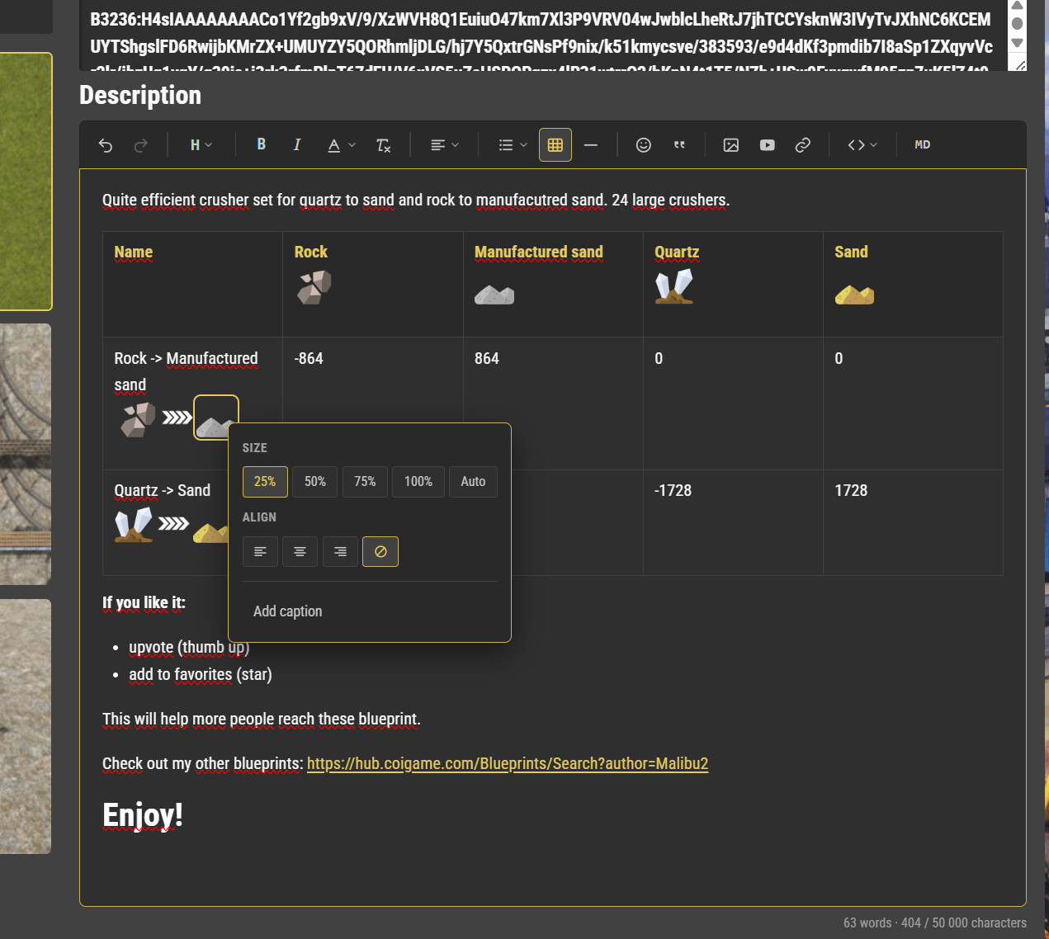Click the quartz crystal icon in header

[x=674, y=287]
